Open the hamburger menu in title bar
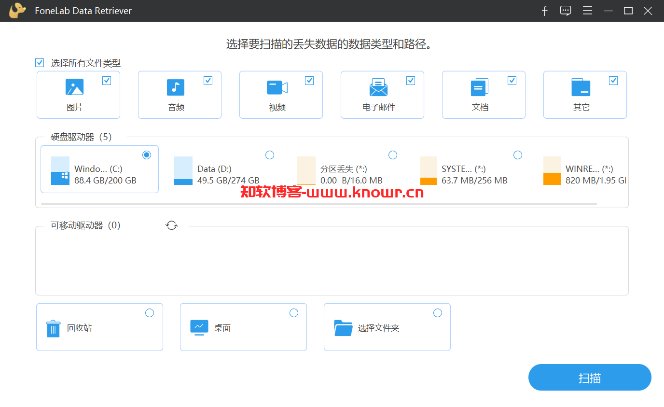This screenshot has height=407, width=664. (x=587, y=11)
